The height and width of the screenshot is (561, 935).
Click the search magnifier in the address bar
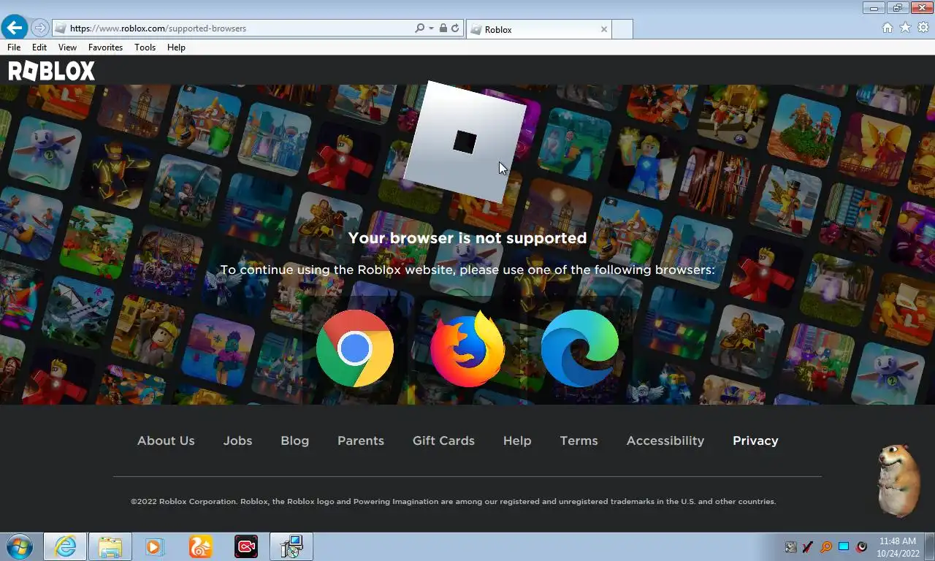click(419, 28)
